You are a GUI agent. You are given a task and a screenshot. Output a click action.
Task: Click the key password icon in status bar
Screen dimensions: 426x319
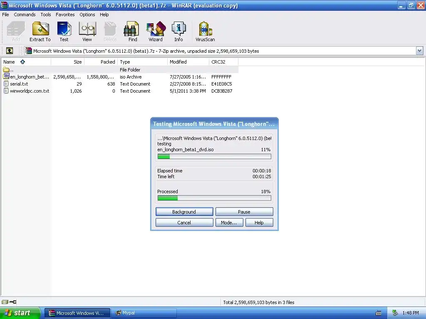pos(13,302)
